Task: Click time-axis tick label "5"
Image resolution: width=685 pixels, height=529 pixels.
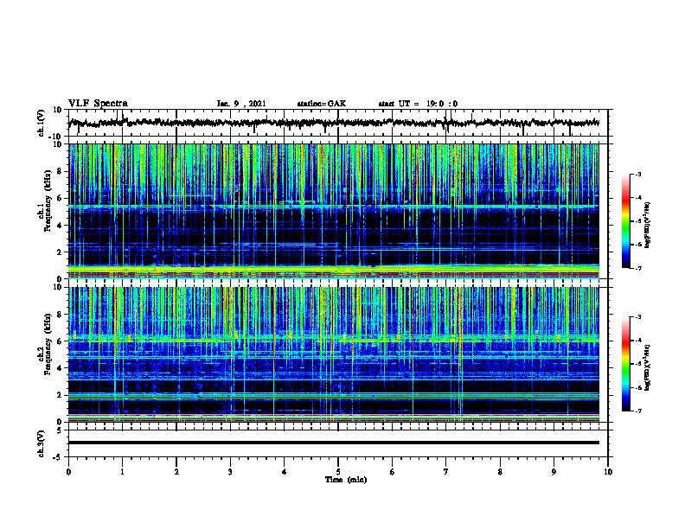Action: 338,472
